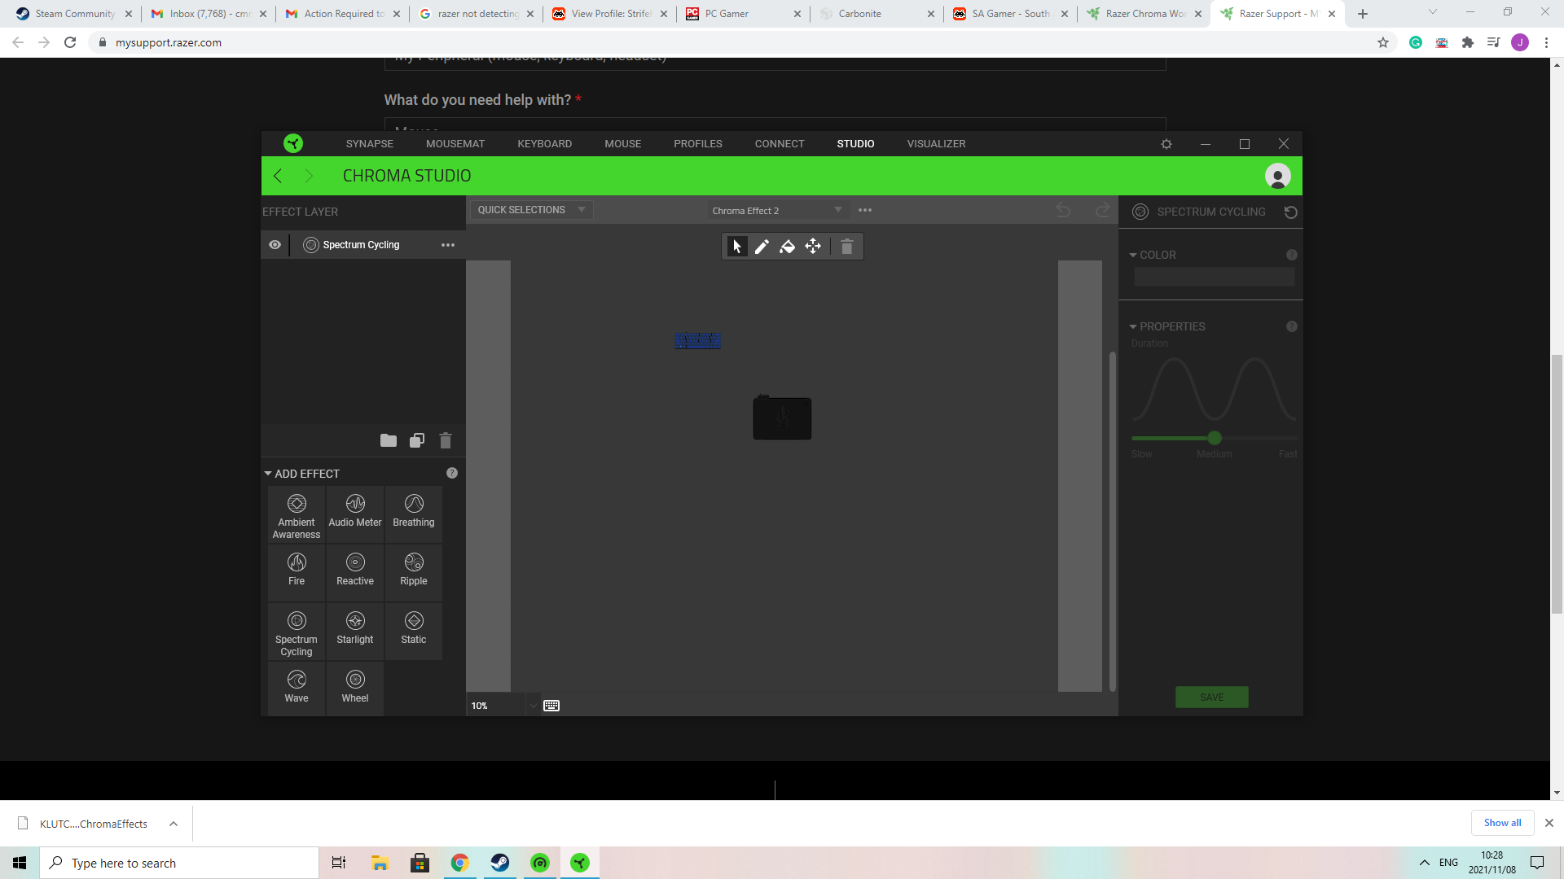
Task: Switch to the Steam Community browser tab
Action: (75, 14)
